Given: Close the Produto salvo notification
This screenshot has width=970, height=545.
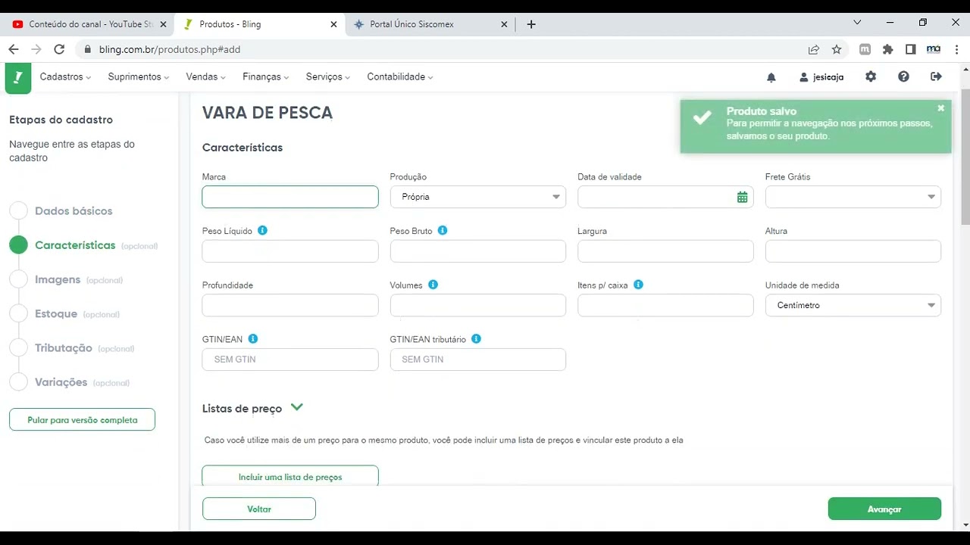Looking at the screenshot, I should 941,108.
